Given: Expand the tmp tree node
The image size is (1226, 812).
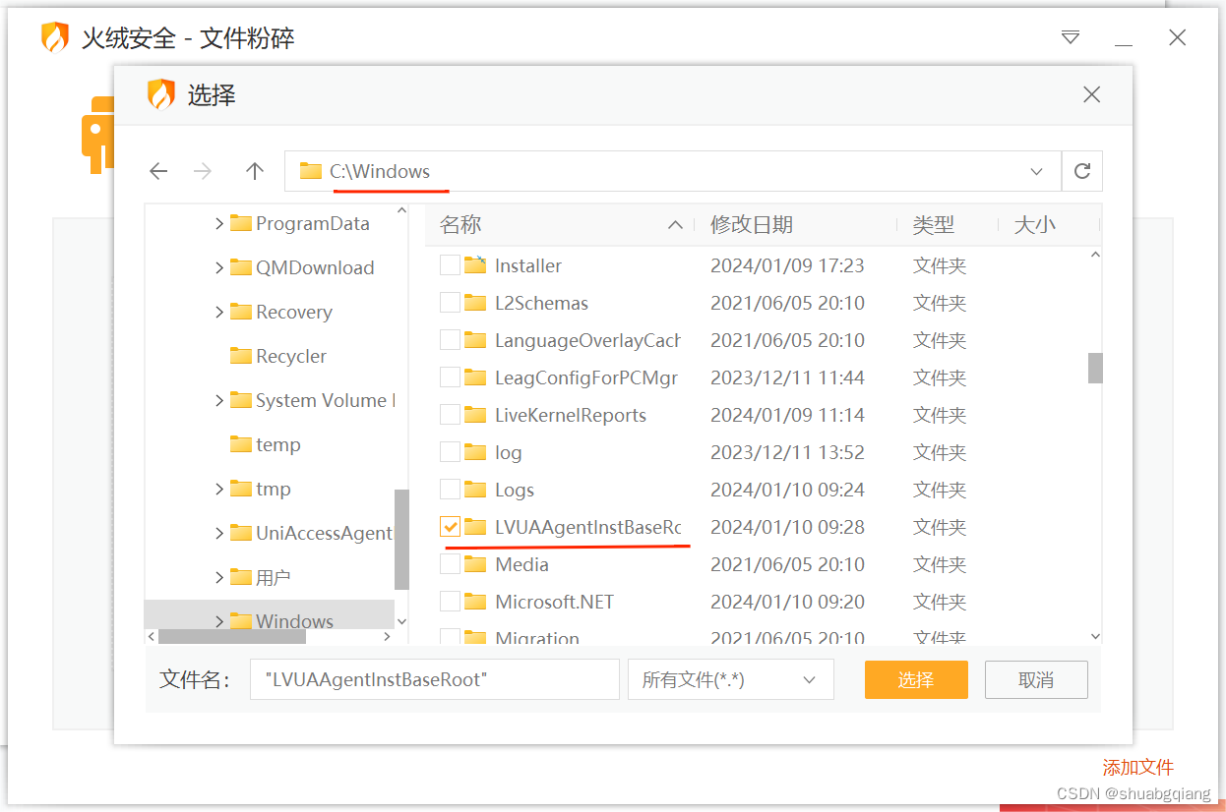Looking at the screenshot, I should point(219,489).
